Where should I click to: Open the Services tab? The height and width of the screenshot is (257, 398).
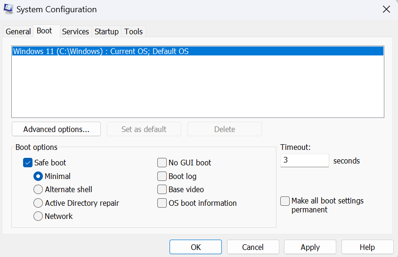pos(75,31)
